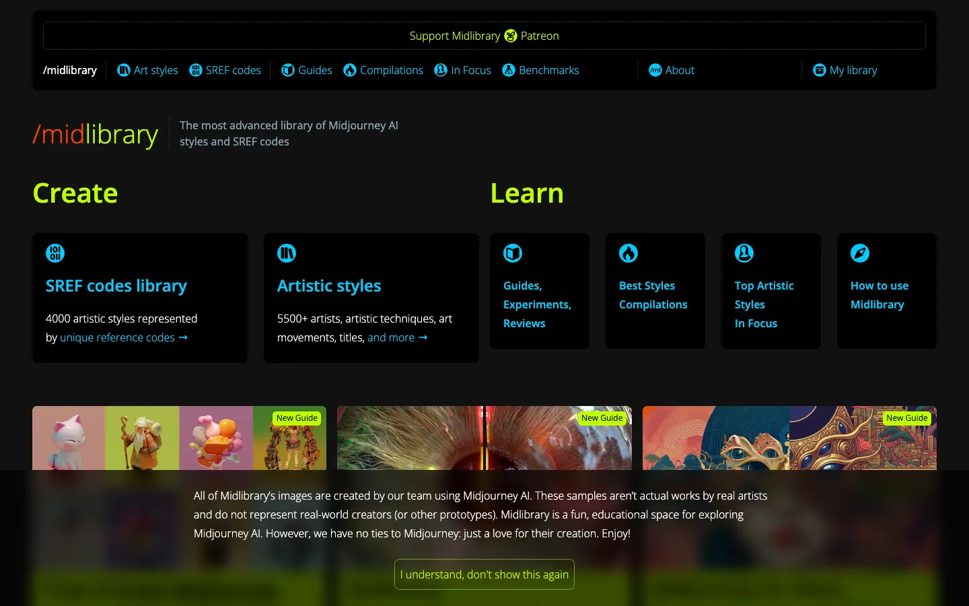The width and height of the screenshot is (969, 606).
Task: Click the Patreon mascot icon in the support banner
Action: click(511, 36)
